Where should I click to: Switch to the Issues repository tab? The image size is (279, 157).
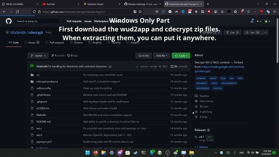click(x=32, y=43)
